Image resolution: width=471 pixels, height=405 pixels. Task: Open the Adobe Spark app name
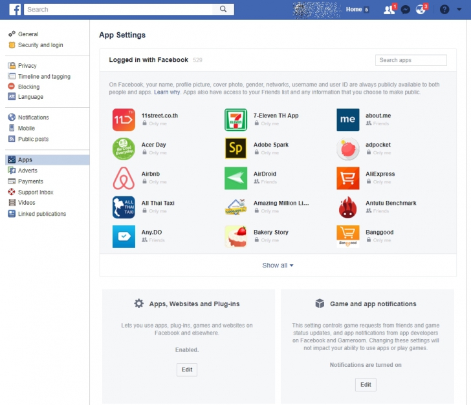click(x=271, y=145)
